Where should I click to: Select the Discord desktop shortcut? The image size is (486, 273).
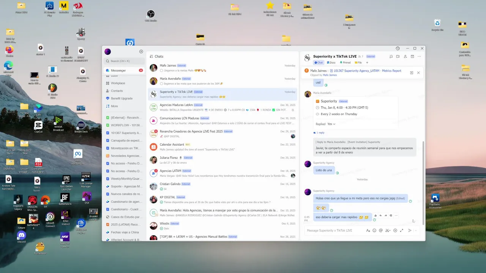tap(22, 237)
